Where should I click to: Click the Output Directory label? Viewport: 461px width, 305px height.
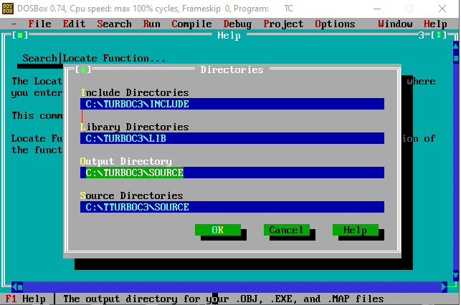[x=126, y=161]
